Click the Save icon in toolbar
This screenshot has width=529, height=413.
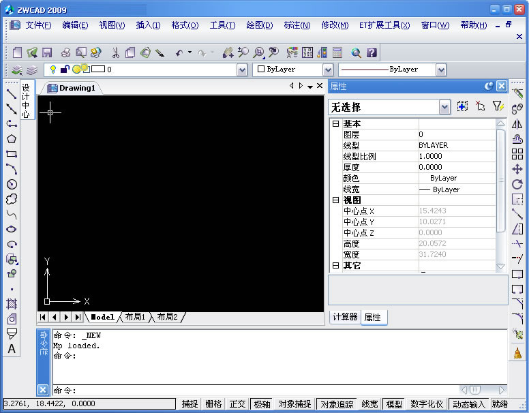[x=47, y=52]
